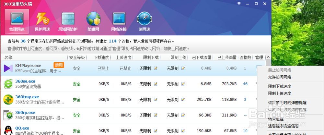This screenshot has width=324, height=135.
Task: Click the 管理 column header
Action: tap(259, 57)
